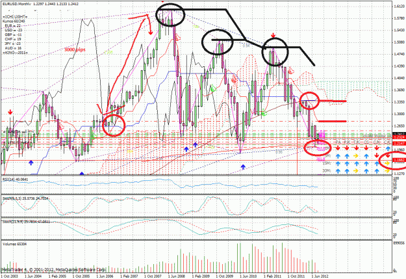Click the 30M row T/K yellow sideways arrow
This screenshot has height=279, width=406.
click(356, 170)
